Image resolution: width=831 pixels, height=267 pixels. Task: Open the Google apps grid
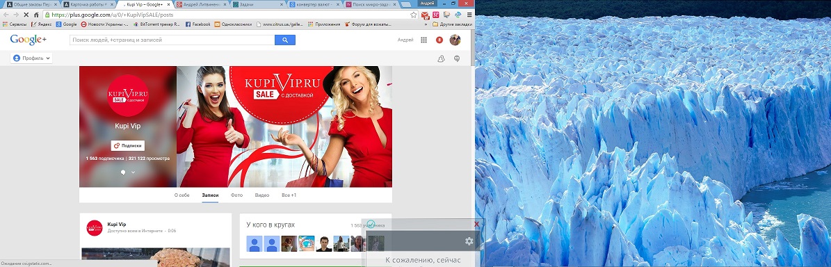coord(423,40)
